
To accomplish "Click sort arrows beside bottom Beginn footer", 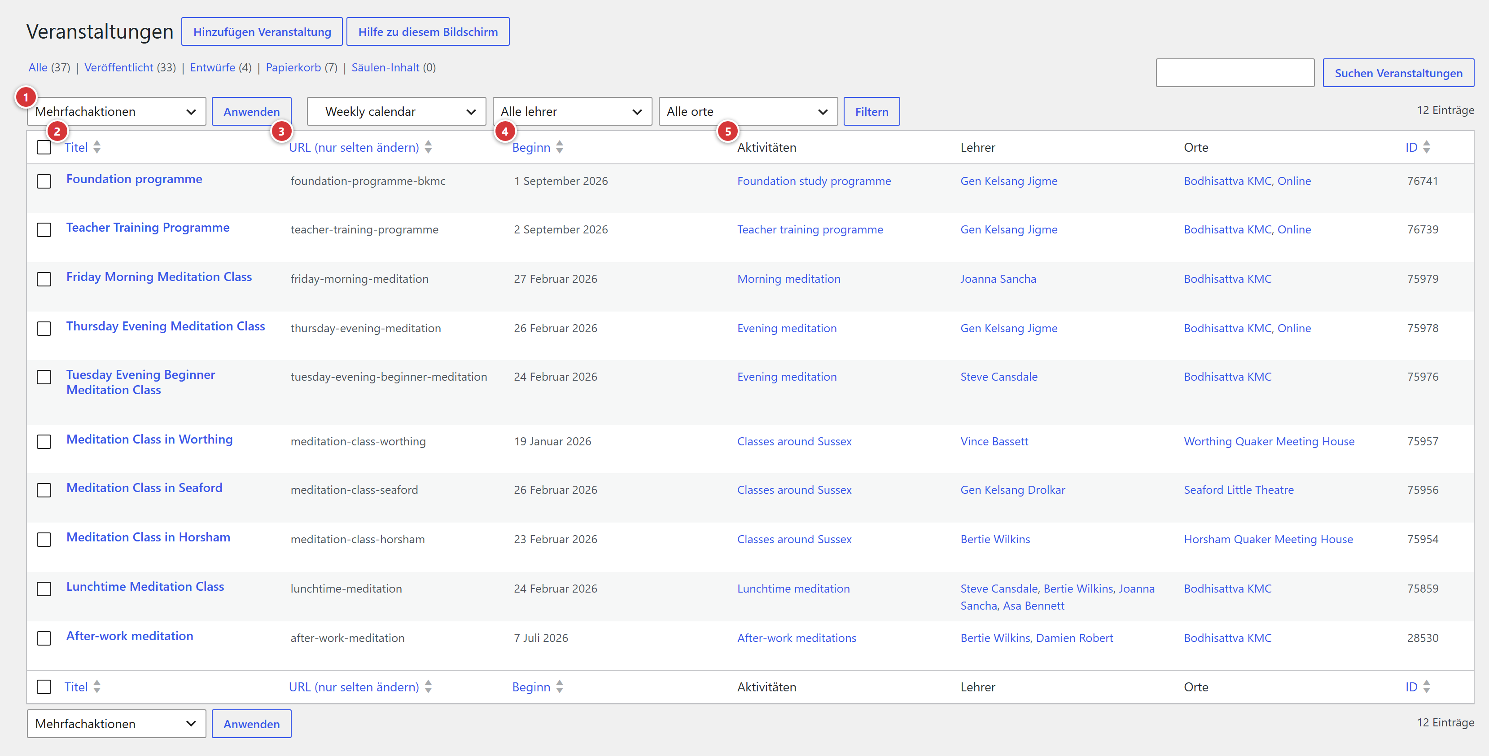I will pyautogui.click(x=559, y=686).
